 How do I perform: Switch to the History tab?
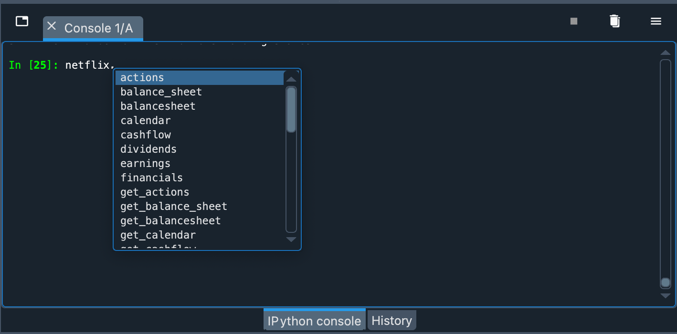tap(391, 320)
